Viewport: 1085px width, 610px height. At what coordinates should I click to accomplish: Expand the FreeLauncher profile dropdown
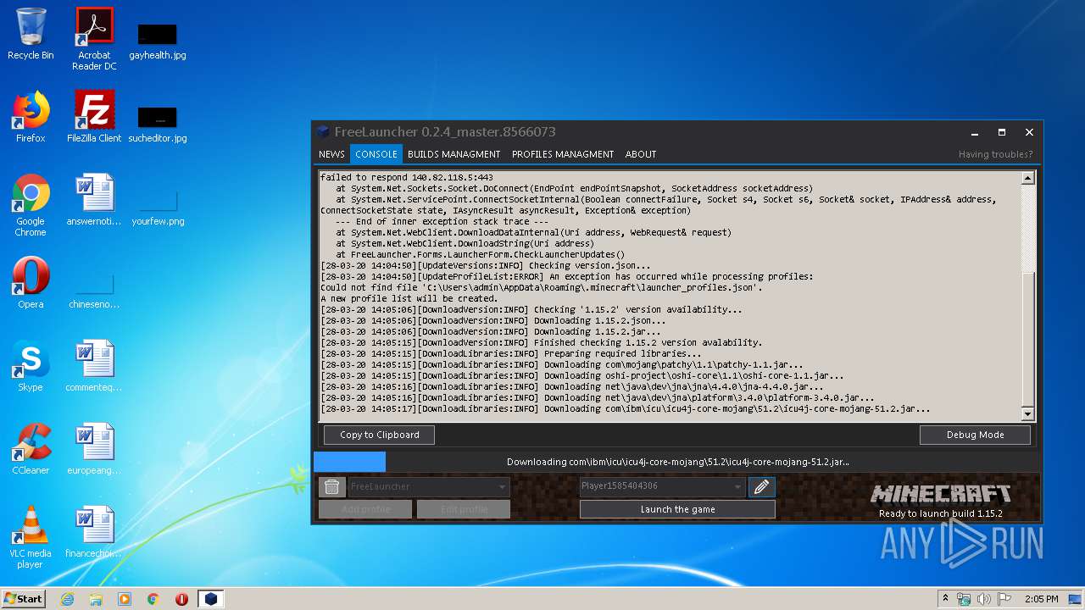(503, 486)
